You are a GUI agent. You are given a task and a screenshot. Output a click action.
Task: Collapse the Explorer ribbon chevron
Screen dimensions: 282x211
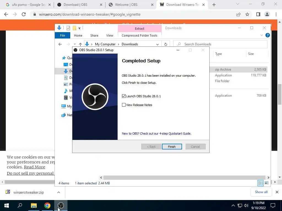click(262, 35)
